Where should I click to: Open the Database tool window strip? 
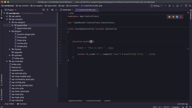point(191,14)
